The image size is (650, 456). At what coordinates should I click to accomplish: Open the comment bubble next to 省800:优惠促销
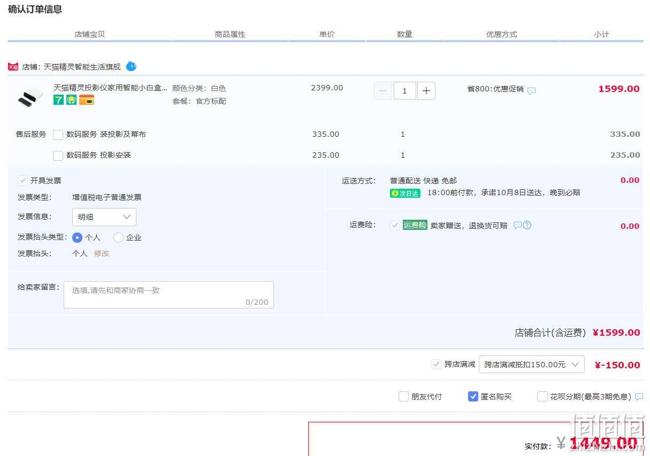[x=531, y=91]
